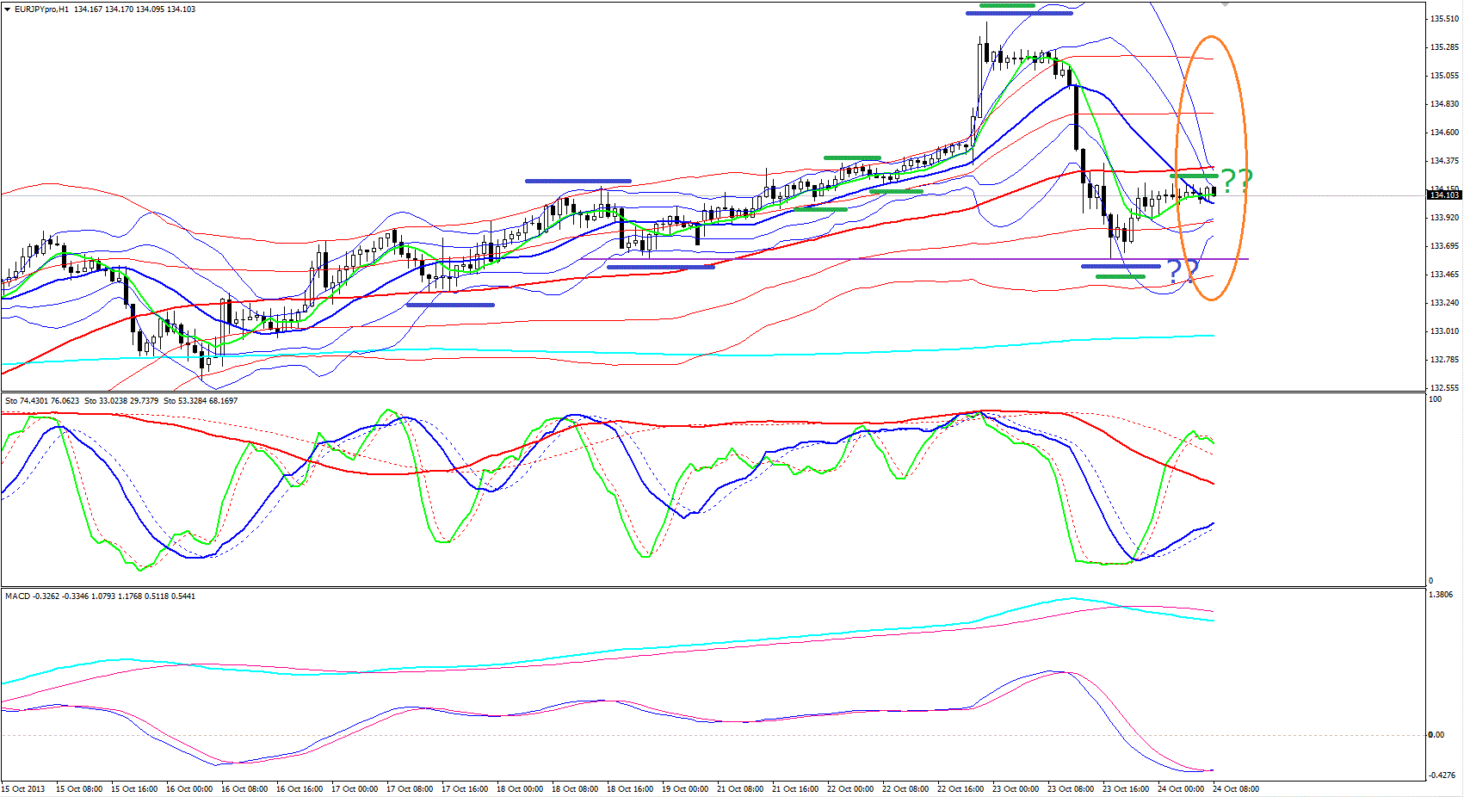Click the Sto 53.3284 68.1697 indicator label
Image resolution: width=1464 pixels, height=797 pixels.
201,400
